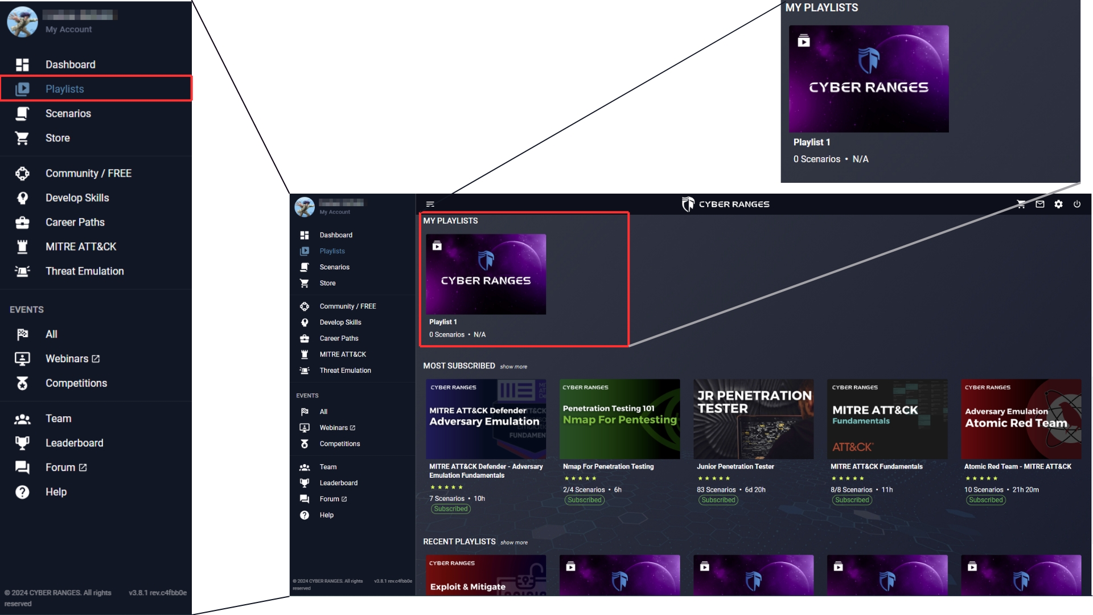Screen dimensions: 1093x615
Task: Click Subscribed badge under Nmap For Penetration Testing
Action: coord(585,500)
